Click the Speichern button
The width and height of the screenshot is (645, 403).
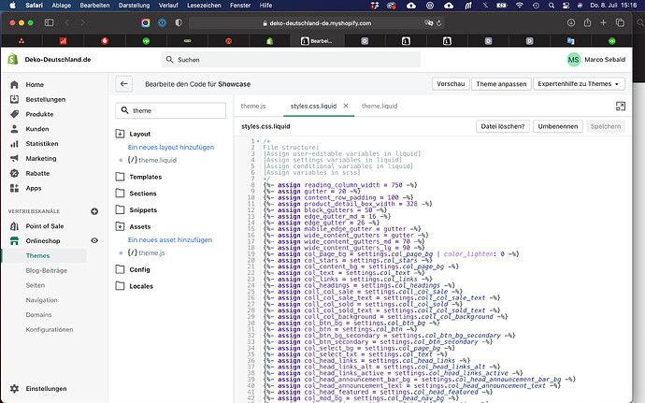click(x=606, y=126)
